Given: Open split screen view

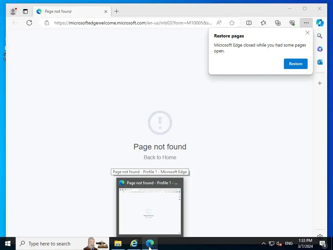Looking at the screenshot, I should point(249,23).
